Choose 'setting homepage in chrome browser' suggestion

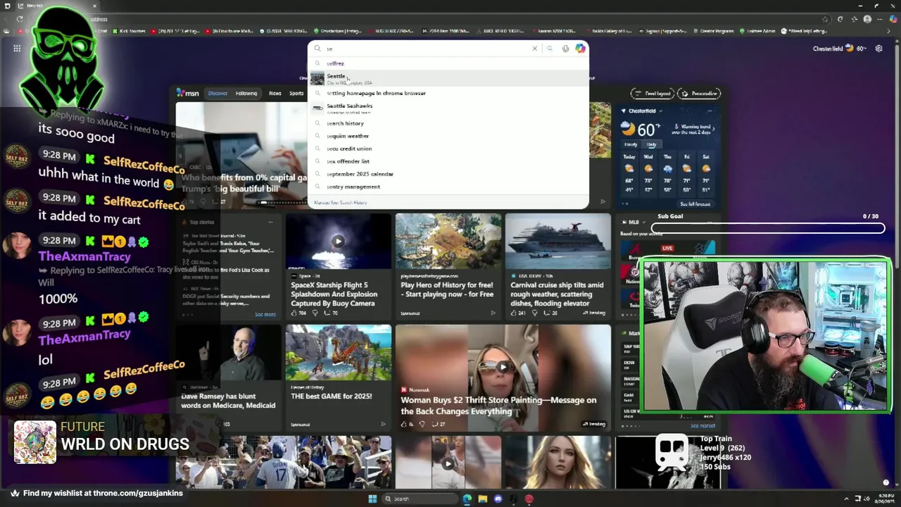[x=448, y=93]
